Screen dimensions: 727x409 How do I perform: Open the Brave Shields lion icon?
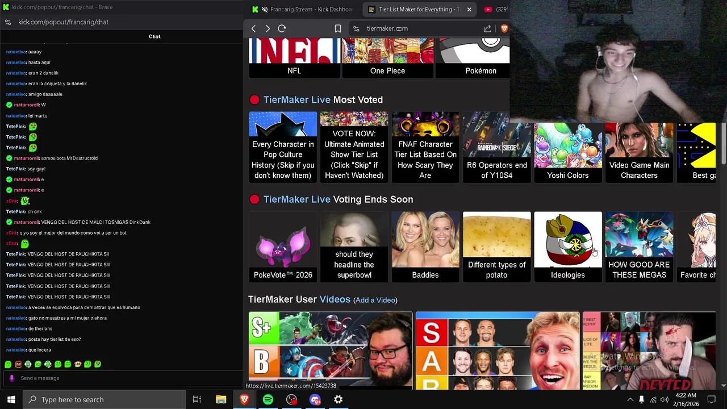tap(503, 28)
